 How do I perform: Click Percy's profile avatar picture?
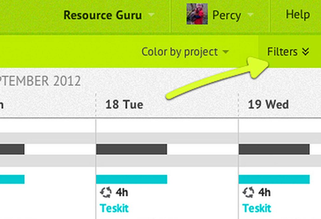197,14
